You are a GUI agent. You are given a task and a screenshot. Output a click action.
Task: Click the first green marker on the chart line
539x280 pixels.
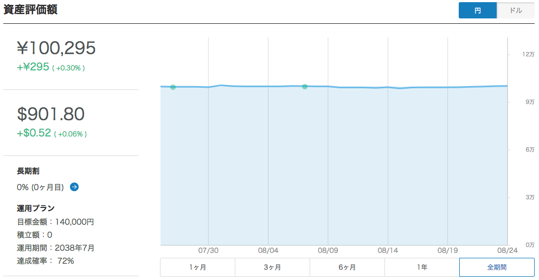pyautogui.click(x=173, y=87)
